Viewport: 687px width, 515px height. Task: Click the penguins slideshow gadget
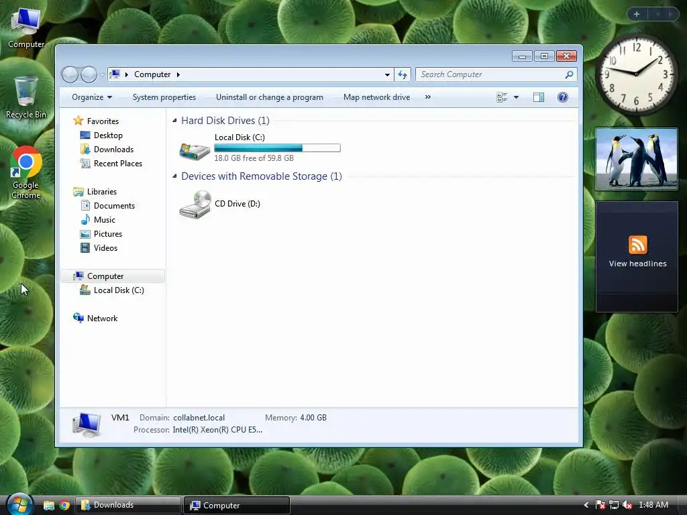pyautogui.click(x=636, y=159)
